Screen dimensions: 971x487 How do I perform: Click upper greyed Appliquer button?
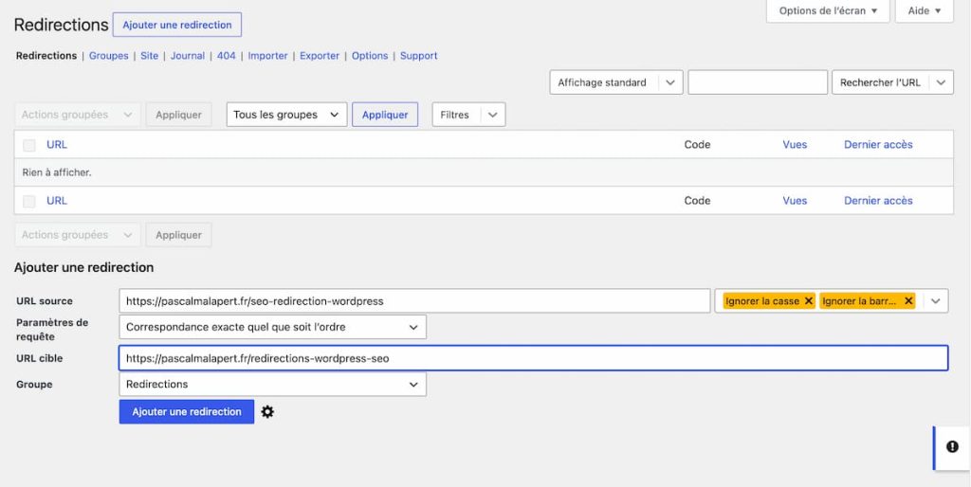click(178, 115)
